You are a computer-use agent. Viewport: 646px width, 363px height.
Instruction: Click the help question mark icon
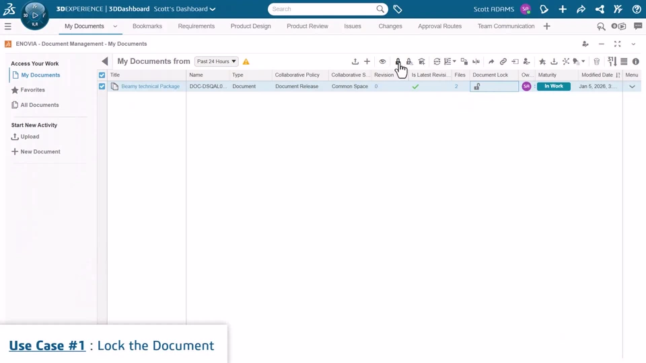[637, 9]
